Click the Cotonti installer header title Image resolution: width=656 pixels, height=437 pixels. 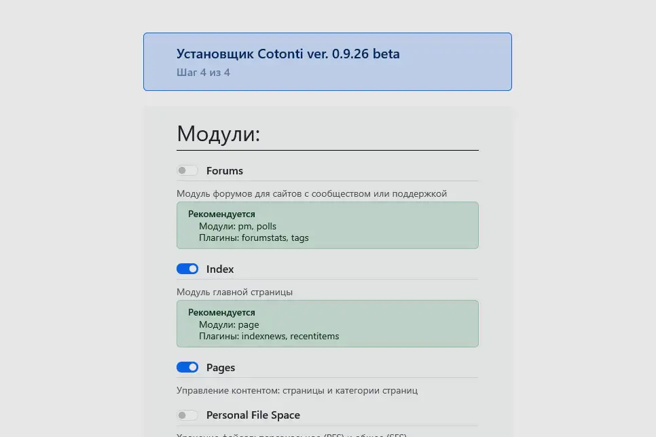pyautogui.click(x=288, y=54)
